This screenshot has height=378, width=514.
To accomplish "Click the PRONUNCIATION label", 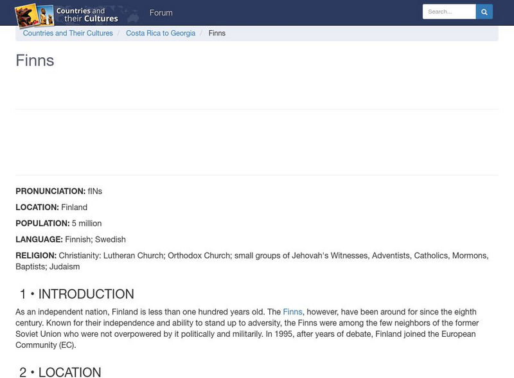I will pos(50,191).
